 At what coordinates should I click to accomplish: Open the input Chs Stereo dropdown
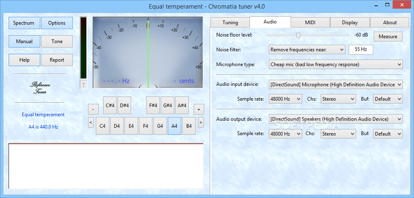338,99
